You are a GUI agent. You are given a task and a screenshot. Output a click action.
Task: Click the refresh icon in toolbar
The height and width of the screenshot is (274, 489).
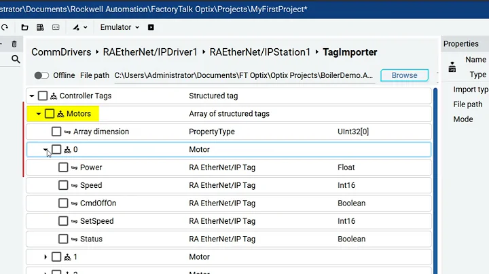pyautogui.click(x=5, y=27)
